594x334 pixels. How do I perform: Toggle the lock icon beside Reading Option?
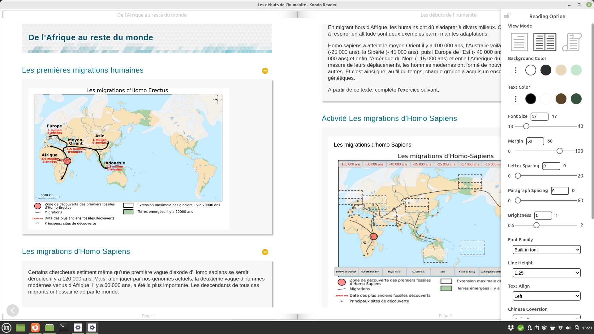[x=507, y=15]
